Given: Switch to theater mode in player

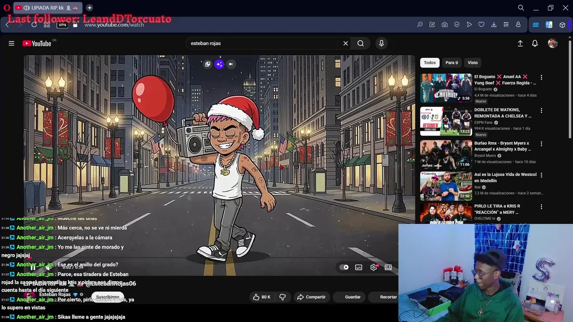Looking at the screenshot, I should coord(388,267).
